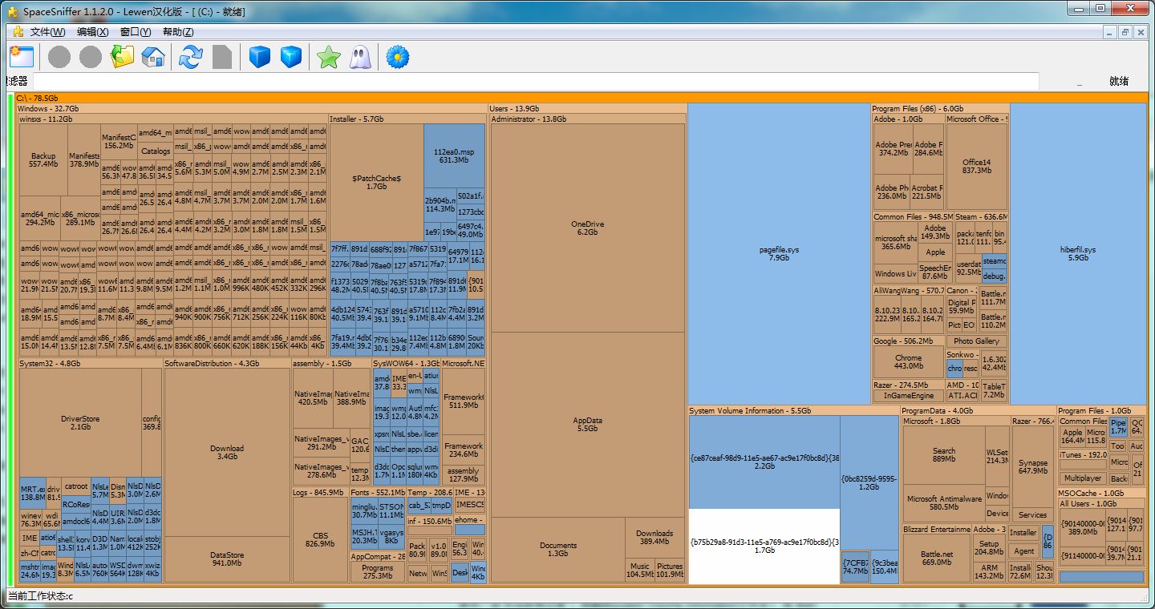Click the green star icon
1155x609 pixels.
329,57
